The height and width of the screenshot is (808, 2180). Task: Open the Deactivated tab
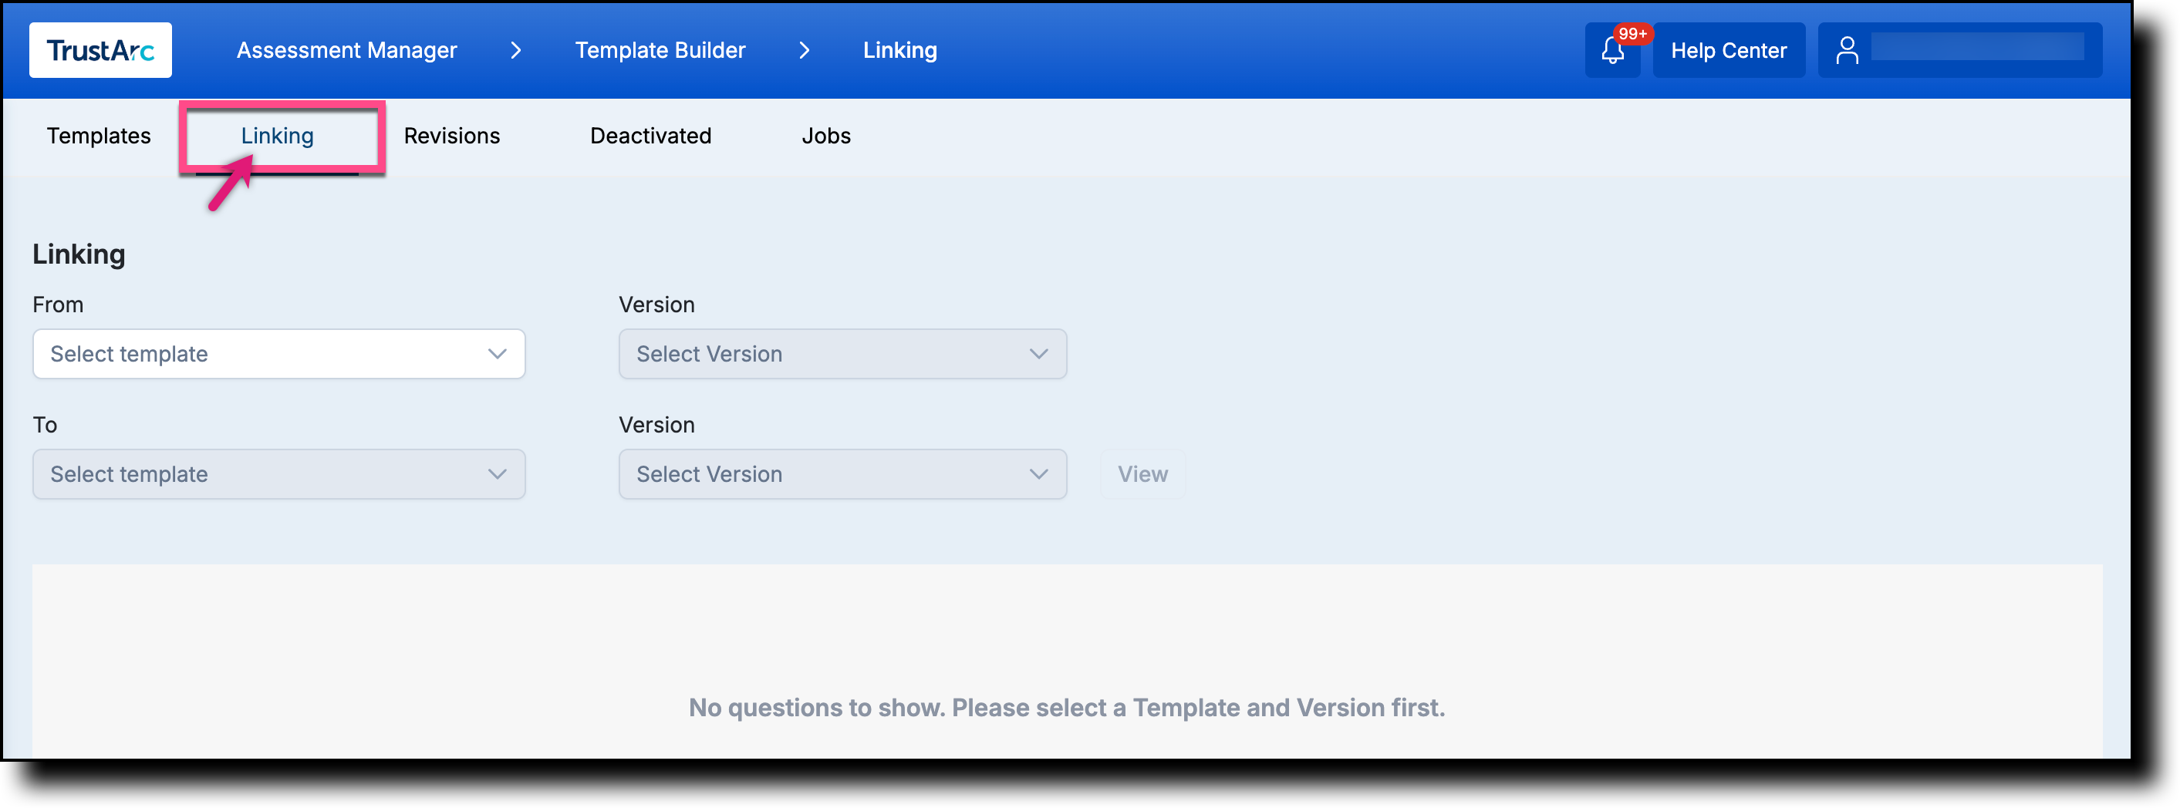[650, 136]
